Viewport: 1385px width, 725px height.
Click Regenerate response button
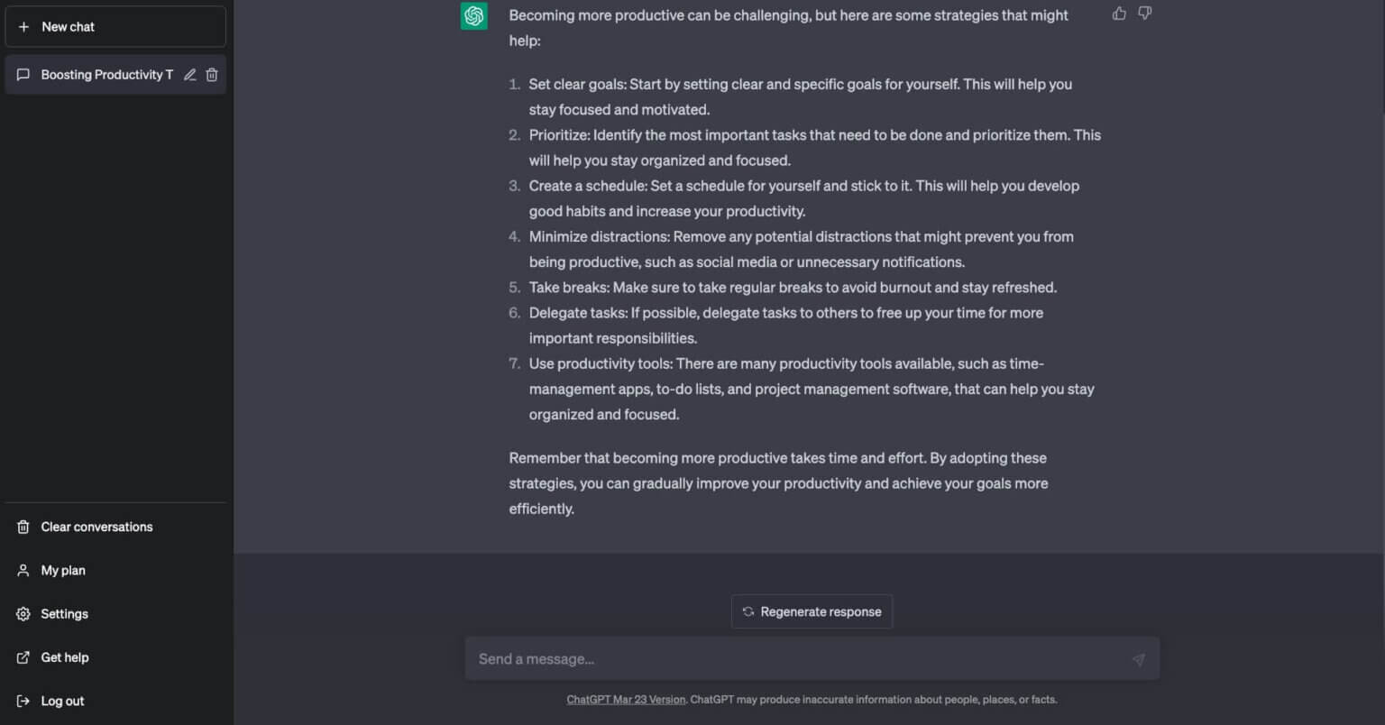[x=812, y=611]
